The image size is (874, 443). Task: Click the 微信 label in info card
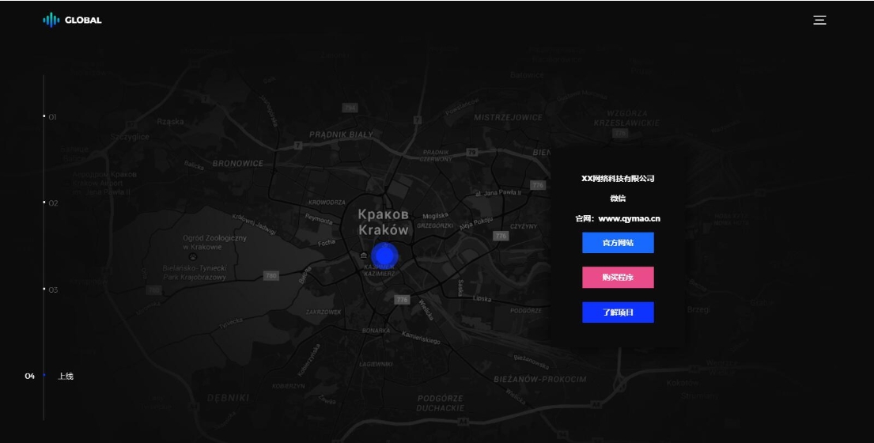coord(618,199)
